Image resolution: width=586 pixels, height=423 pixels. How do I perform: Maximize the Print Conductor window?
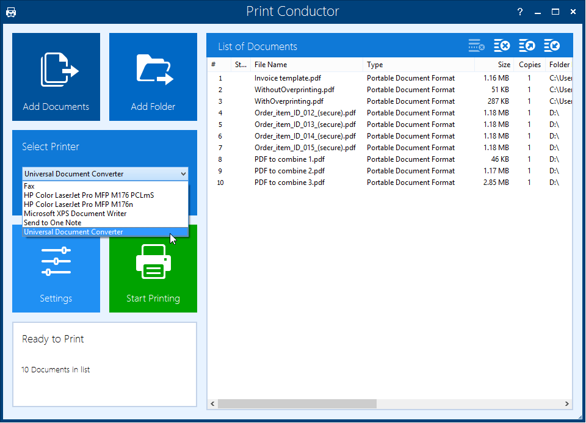point(555,12)
